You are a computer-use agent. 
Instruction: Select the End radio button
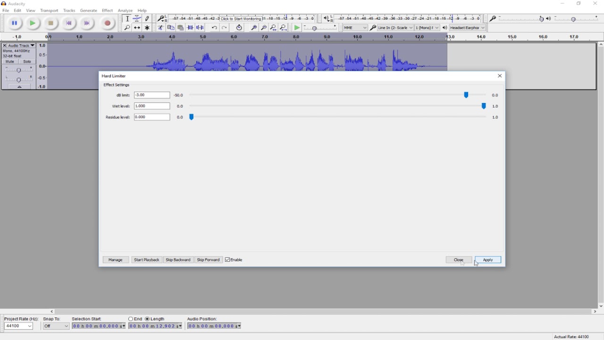coord(131,319)
